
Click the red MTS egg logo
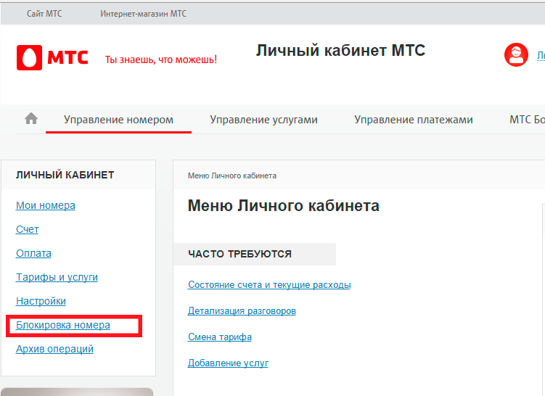pyautogui.click(x=30, y=57)
